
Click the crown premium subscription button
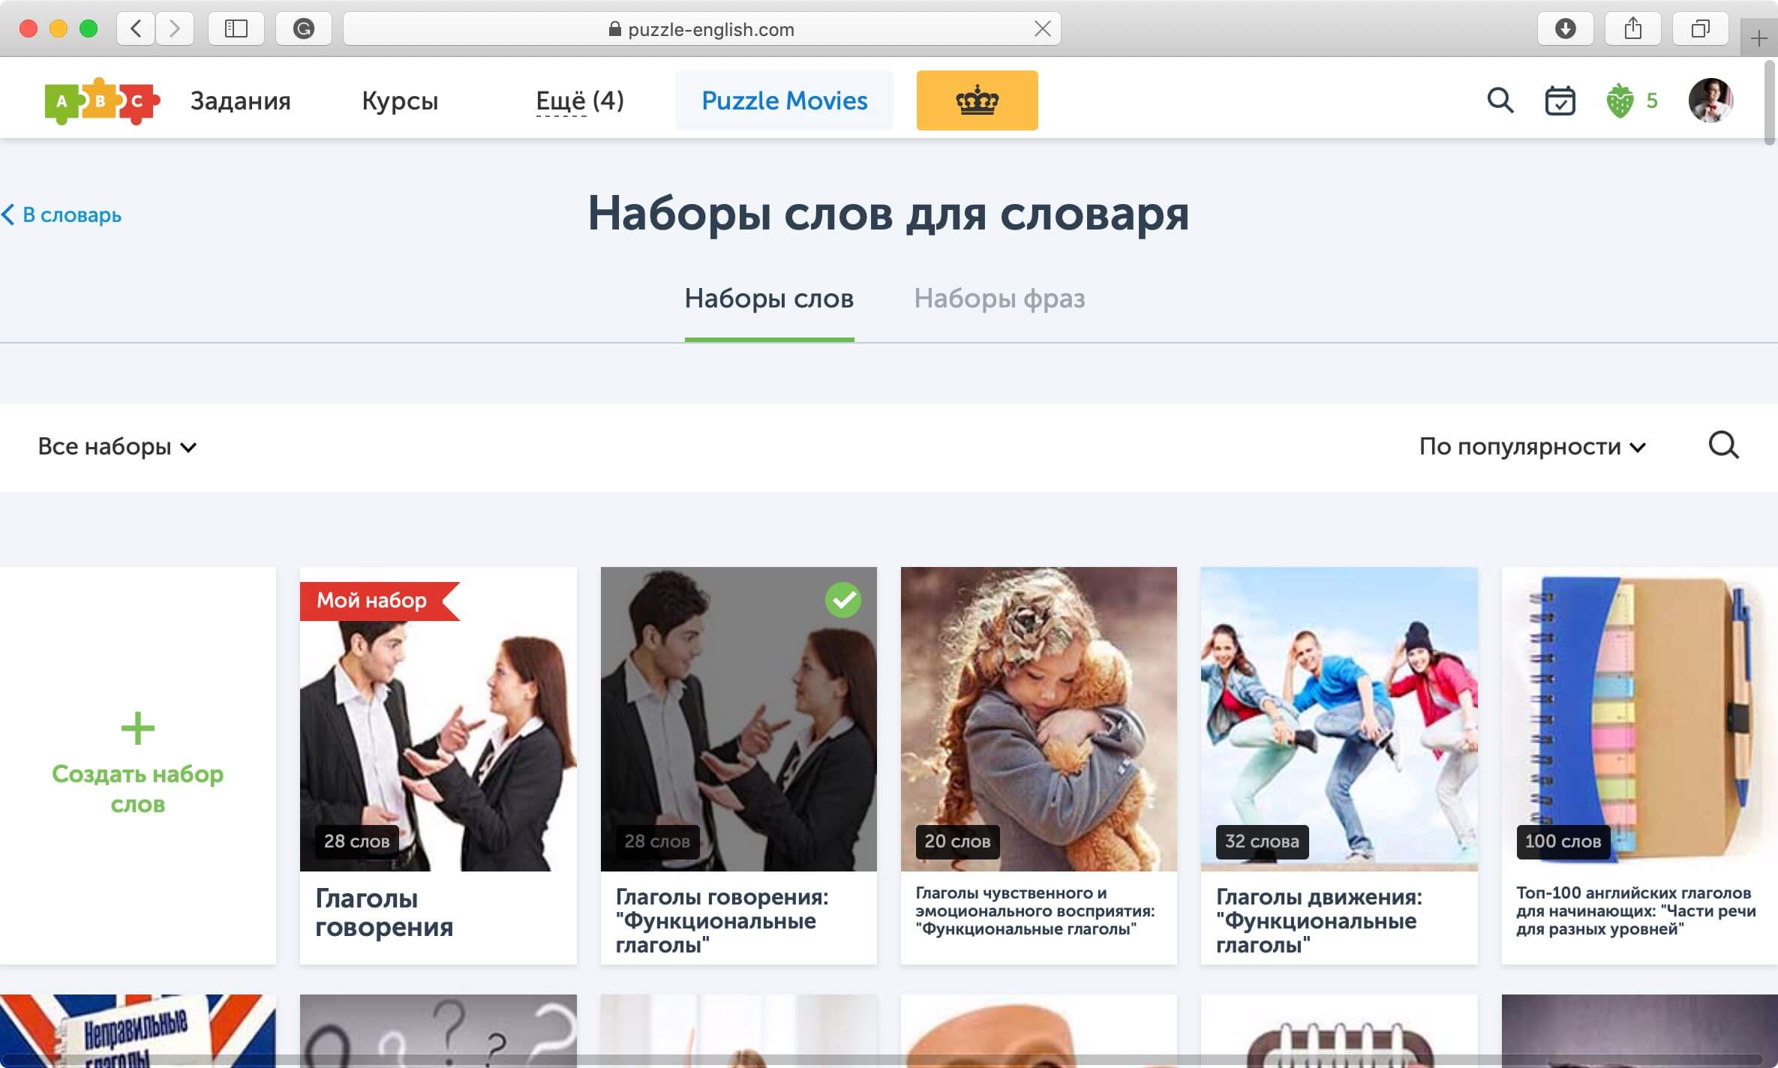(x=977, y=100)
